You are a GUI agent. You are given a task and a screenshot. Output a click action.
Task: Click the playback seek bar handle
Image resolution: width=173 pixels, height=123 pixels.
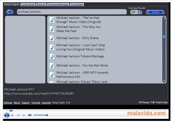[11, 110]
